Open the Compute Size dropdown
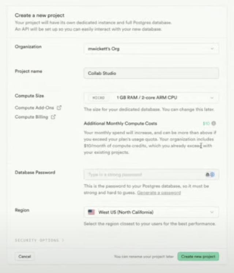The image size is (234, 273). 151,98
